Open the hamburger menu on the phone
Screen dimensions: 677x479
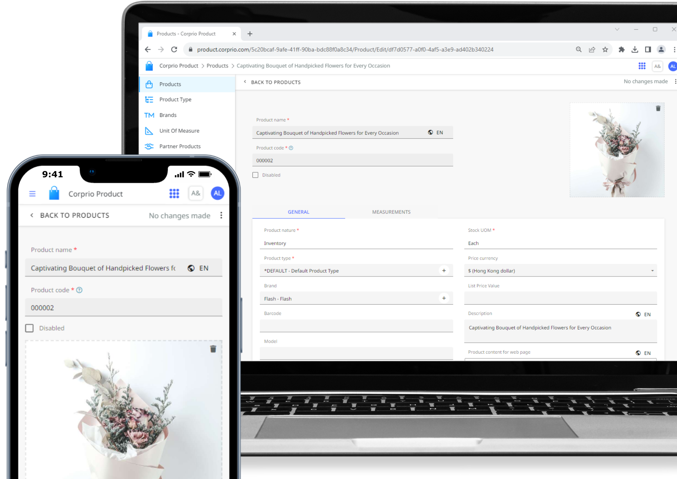click(x=32, y=194)
